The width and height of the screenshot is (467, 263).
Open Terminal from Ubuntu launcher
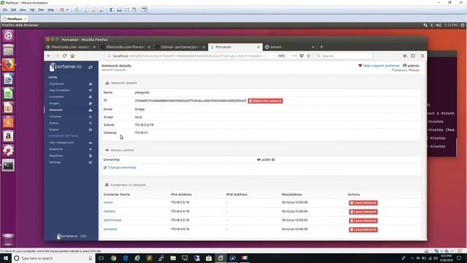[x=8, y=166]
